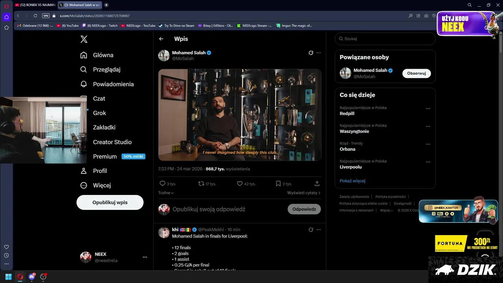
Task: Click the Opera snapshot camera icon
Action: click(426, 16)
